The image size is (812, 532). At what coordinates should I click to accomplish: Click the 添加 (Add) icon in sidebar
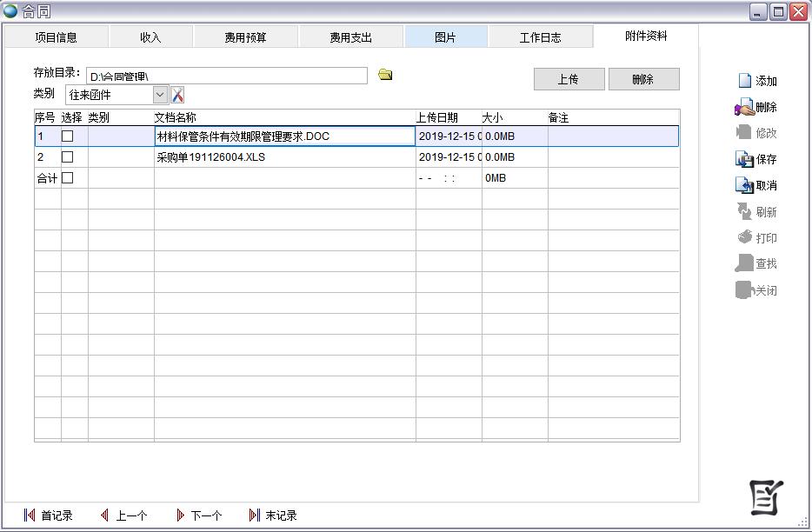(745, 81)
